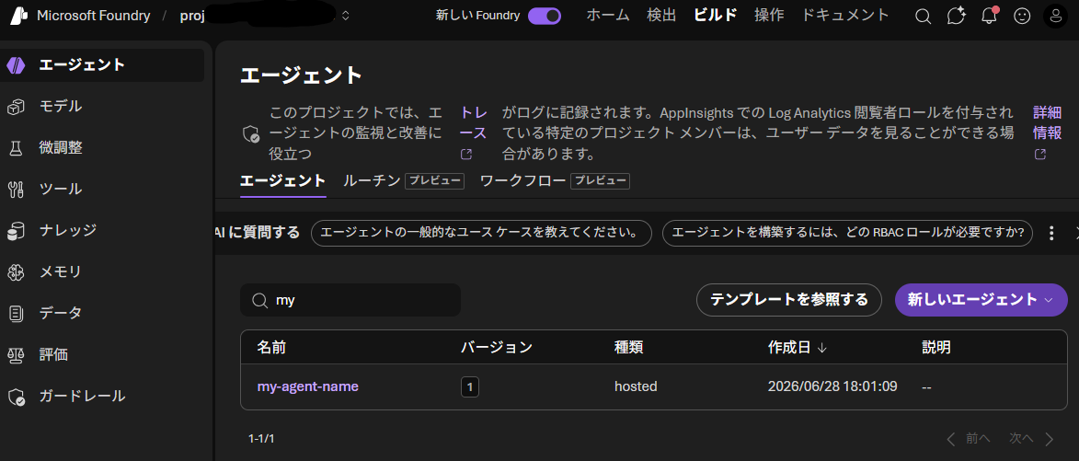This screenshot has width=1079, height=461.
Task: Open the 検出 menu item
Action: pyautogui.click(x=661, y=15)
